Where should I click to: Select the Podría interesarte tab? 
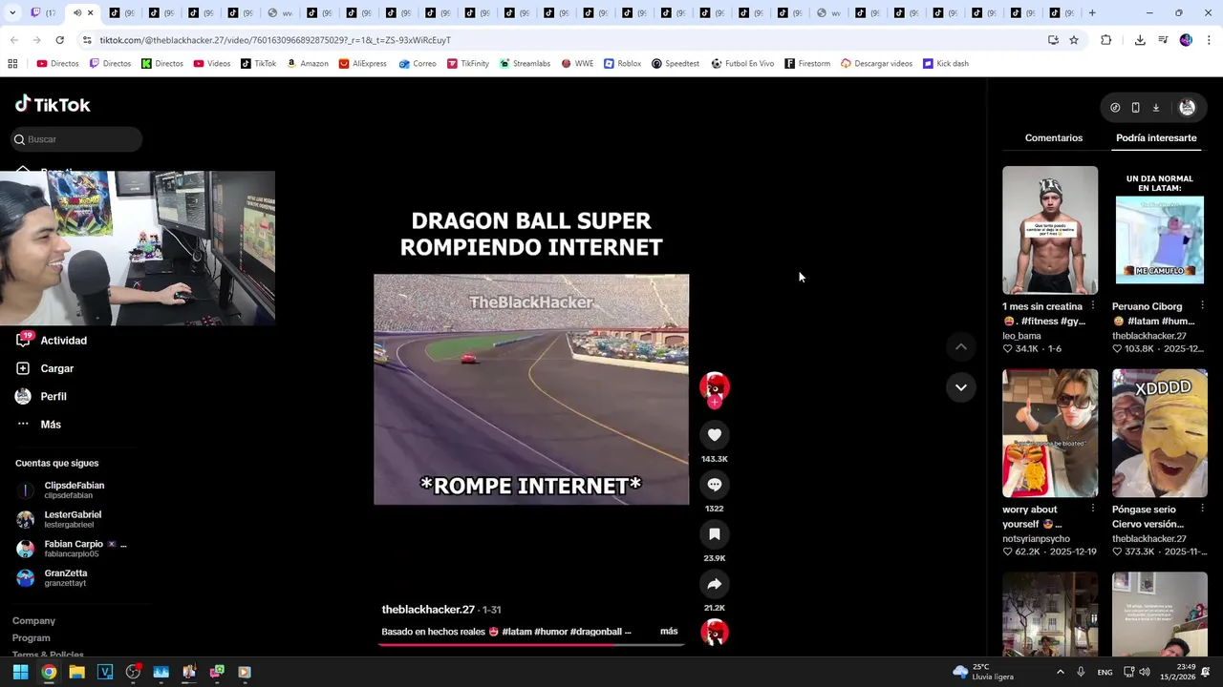(x=1156, y=138)
